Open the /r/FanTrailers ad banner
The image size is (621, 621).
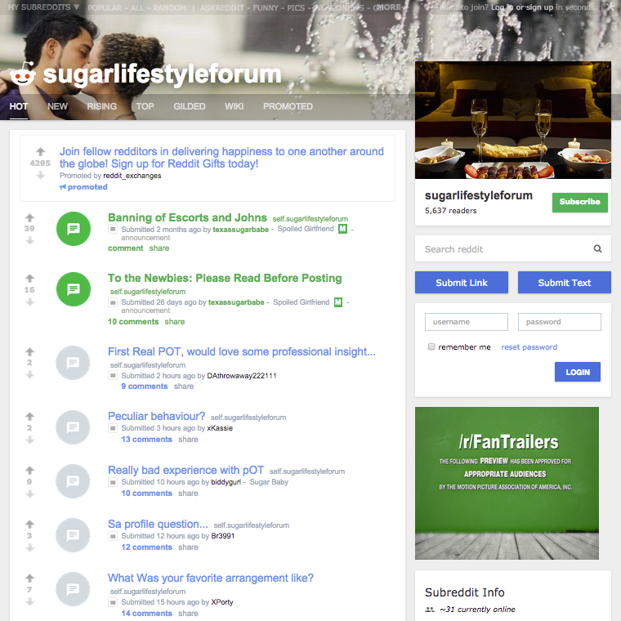click(x=507, y=483)
